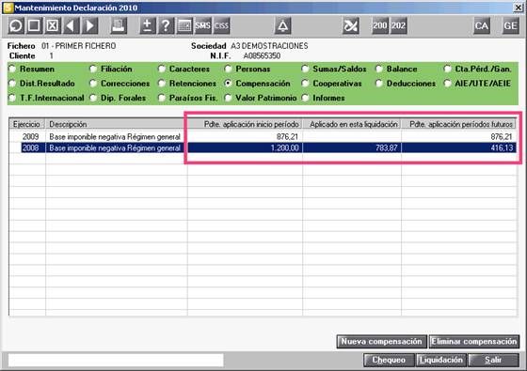Click the crossed arrow toolbar icon
The image size is (527, 371).
[350, 26]
